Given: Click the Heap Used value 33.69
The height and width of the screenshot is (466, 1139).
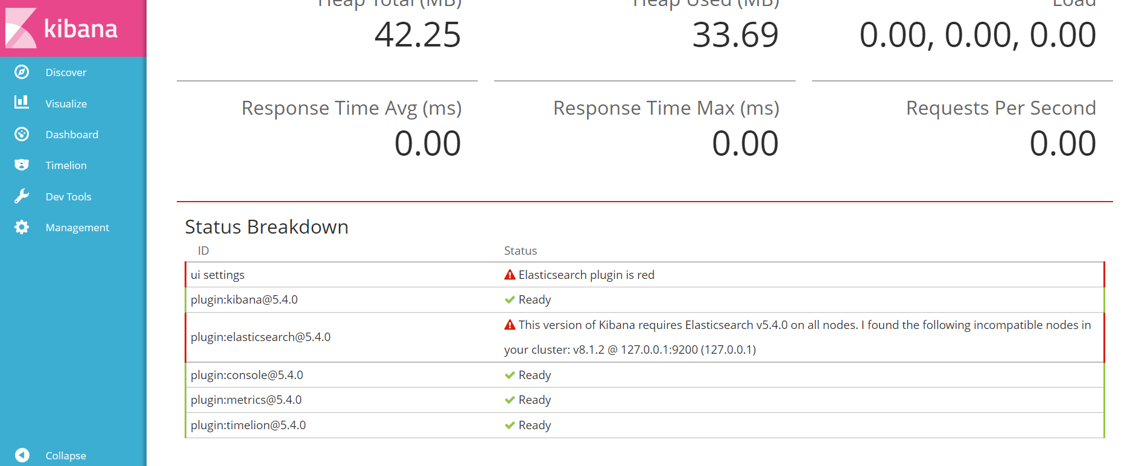Looking at the screenshot, I should click(735, 35).
